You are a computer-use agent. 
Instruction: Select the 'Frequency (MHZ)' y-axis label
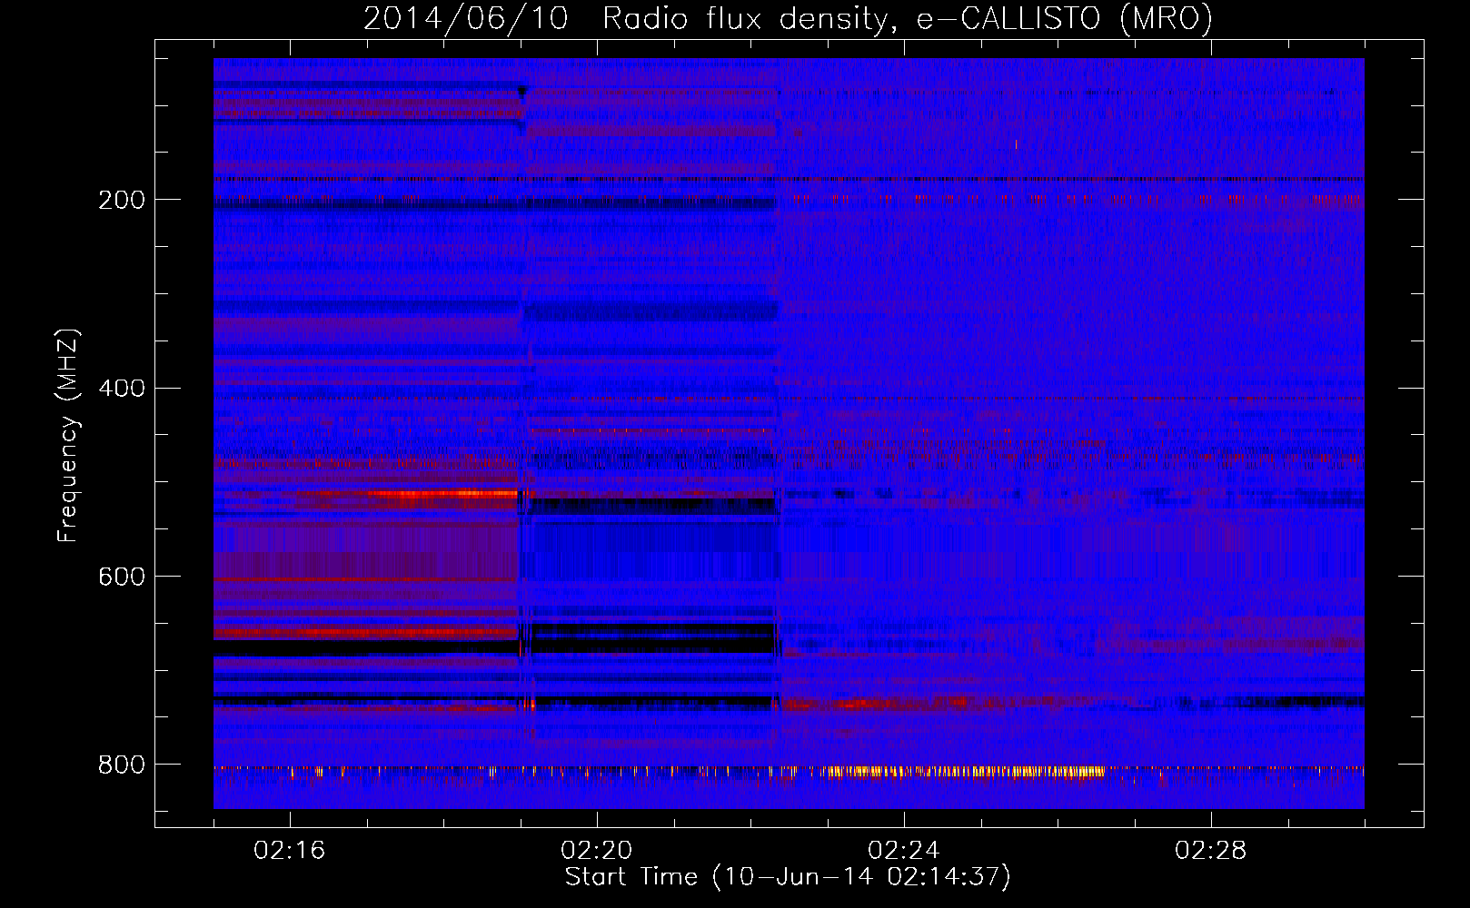(68, 435)
